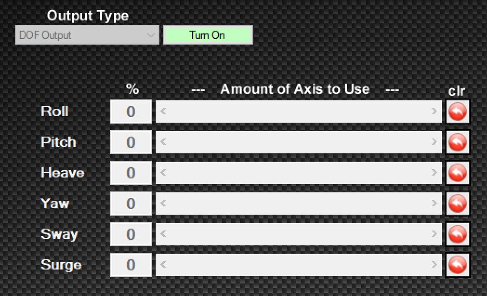Clear the Sway axis value
This screenshot has width=487, height=296.
[457, 234]
